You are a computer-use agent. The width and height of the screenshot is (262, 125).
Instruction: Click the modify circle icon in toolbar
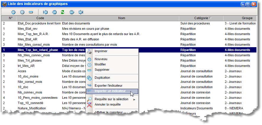(x=22, y=12)
